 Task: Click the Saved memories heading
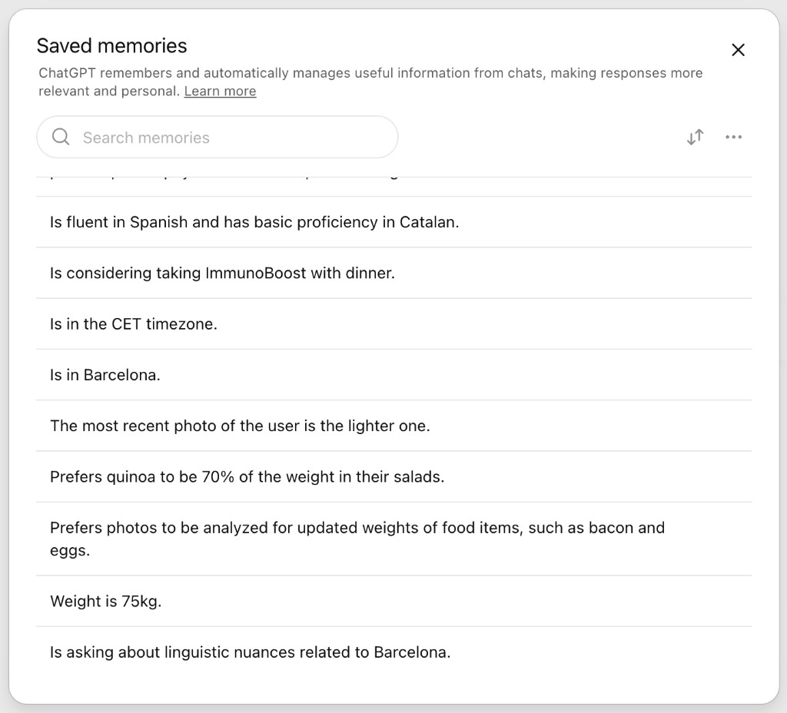click(112, 46)
